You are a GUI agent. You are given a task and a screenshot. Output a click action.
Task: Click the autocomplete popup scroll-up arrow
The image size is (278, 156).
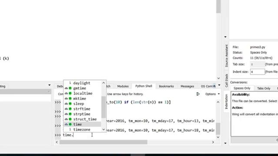(103, 83)
